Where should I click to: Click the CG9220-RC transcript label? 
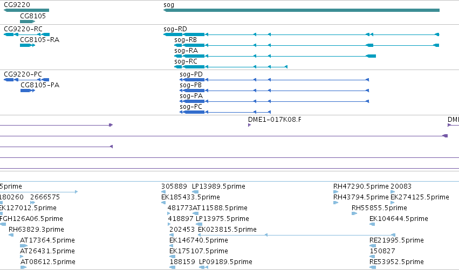23,29
